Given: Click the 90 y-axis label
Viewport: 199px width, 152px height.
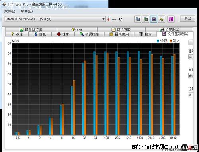Looking at the screenshot, I should tap(9, 43).
